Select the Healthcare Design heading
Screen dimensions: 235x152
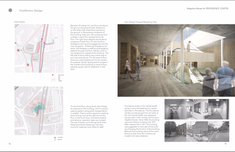[31, 11]
